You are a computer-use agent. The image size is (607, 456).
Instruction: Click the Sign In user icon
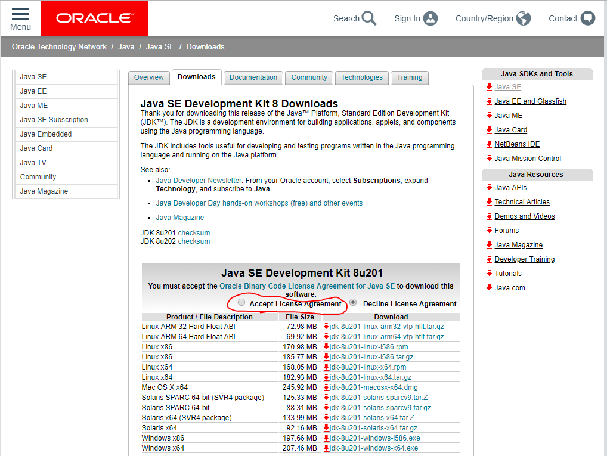pyautogui.click(x=431, y=18)
